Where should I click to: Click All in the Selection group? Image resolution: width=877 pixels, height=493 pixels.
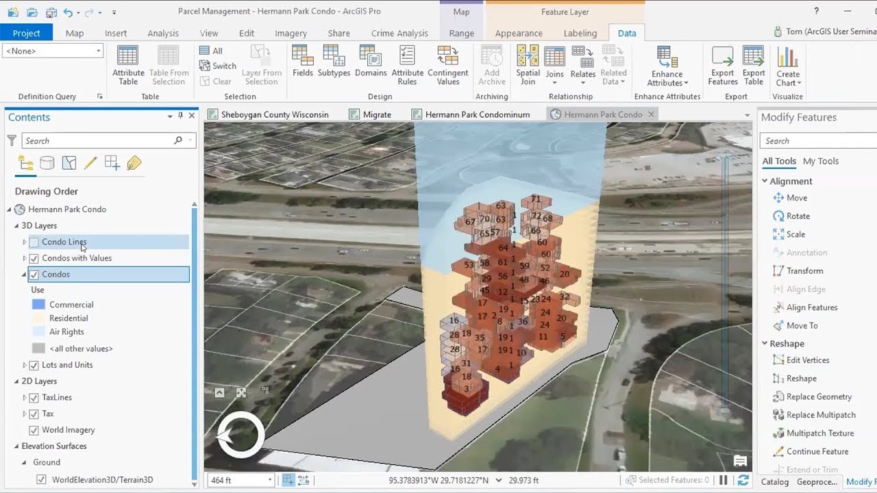211,51
